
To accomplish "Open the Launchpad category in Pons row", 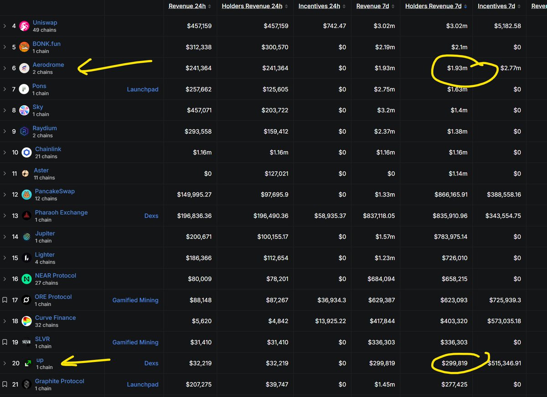I will click(x=143, y=89).
